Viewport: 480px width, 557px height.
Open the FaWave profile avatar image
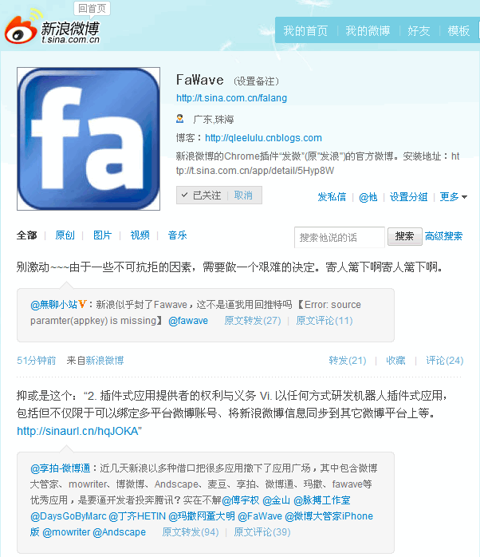point(89,139)
